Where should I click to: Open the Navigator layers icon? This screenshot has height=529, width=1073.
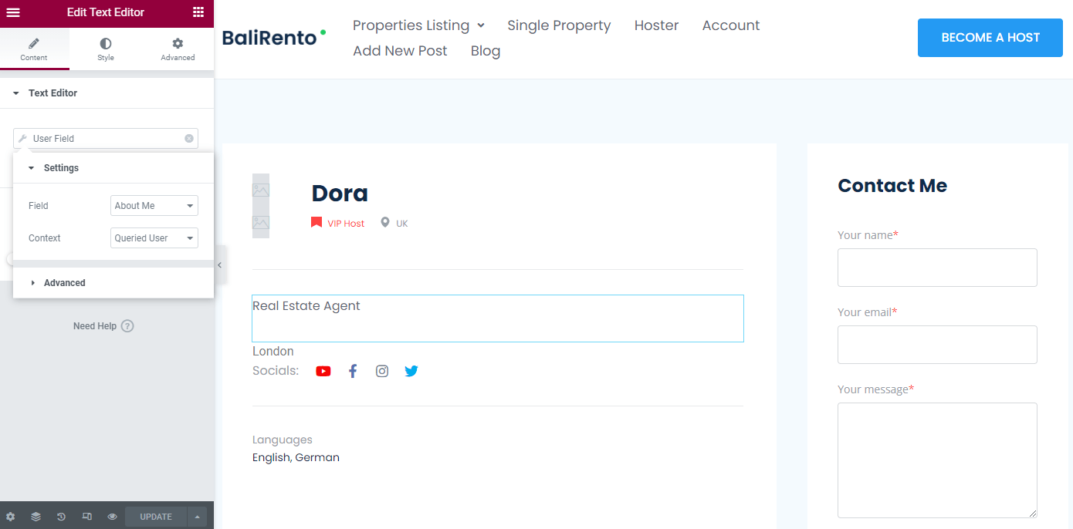pos(36,517)
